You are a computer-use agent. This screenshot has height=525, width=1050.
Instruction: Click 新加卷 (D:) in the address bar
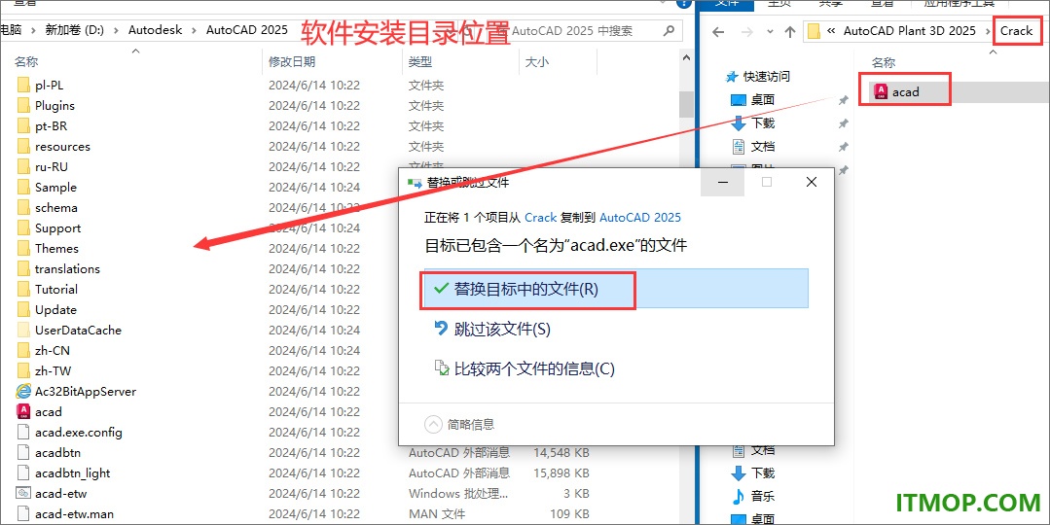click(x=74, y=30)
